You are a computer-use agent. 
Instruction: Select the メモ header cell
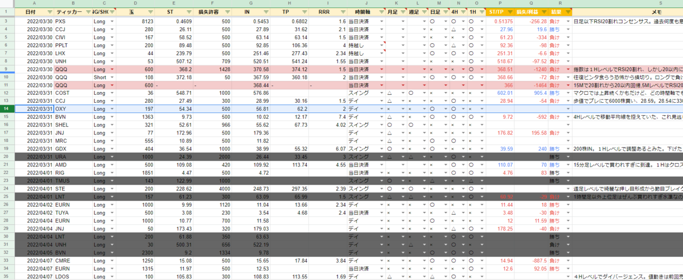(x=628, y=12)
